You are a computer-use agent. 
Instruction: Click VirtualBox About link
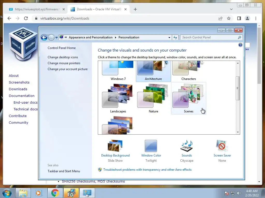click(14, 76)
